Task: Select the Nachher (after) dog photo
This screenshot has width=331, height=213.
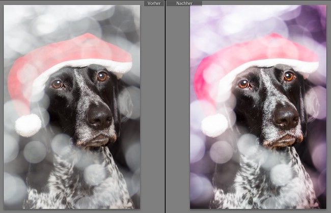Action: [x=258, y=107]
